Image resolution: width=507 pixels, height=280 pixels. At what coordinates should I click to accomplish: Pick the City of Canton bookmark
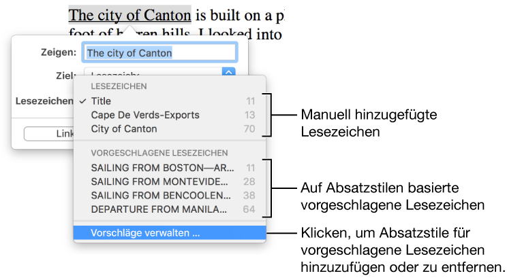(x=124, y=128)
